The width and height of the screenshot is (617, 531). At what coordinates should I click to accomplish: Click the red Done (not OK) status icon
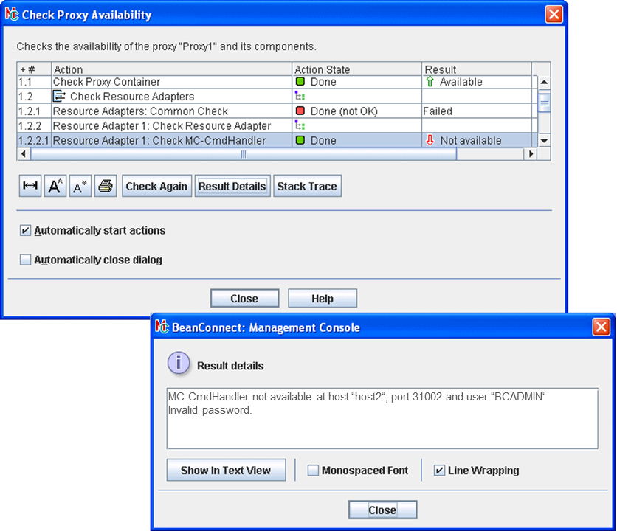(300, 111)
